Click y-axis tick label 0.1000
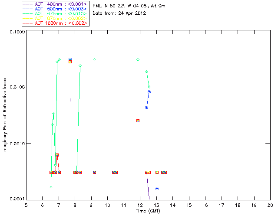 click(17, 32)
